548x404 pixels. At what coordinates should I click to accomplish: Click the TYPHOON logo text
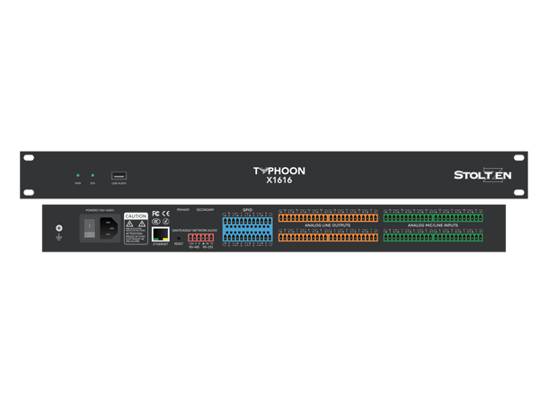pyautogui.click(x=278, y=171)
